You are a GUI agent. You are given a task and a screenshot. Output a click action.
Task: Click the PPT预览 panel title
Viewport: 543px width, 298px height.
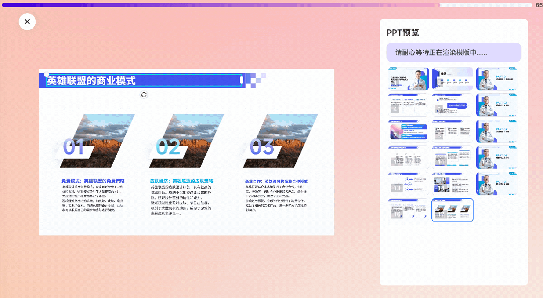click(x=403, y=33)
